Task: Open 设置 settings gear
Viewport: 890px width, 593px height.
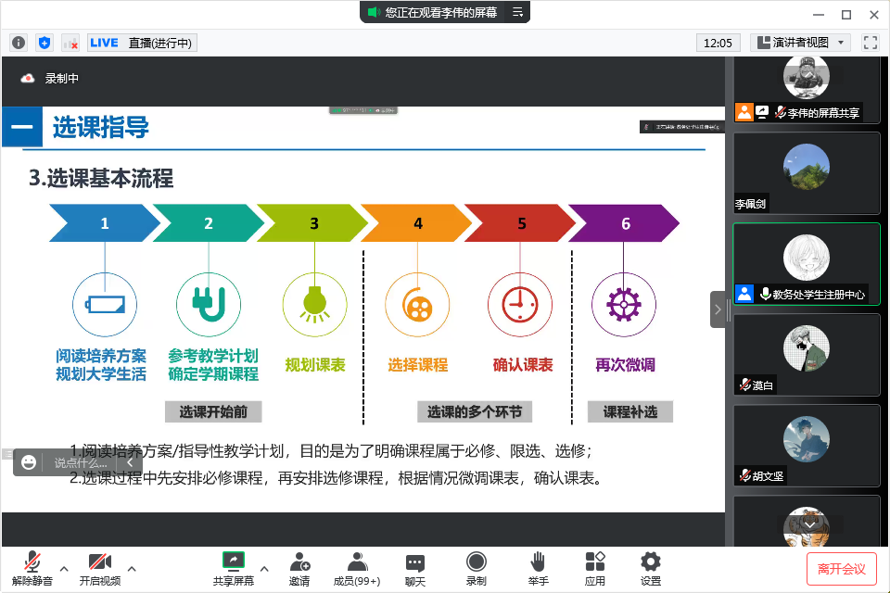Action: click(651, 568)
